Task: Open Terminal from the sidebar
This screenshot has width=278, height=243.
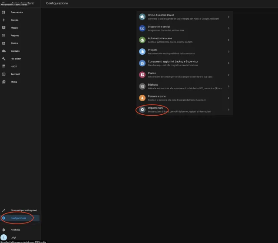Action: point(15,74)
